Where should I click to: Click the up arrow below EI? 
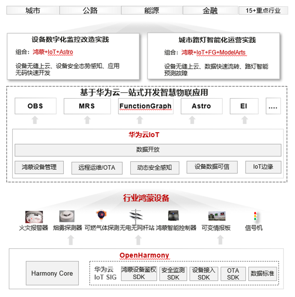coord(245,120)
